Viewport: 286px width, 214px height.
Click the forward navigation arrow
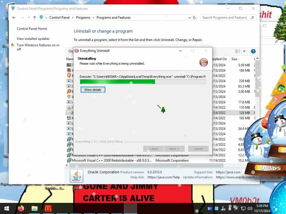[x=22, y=18]
